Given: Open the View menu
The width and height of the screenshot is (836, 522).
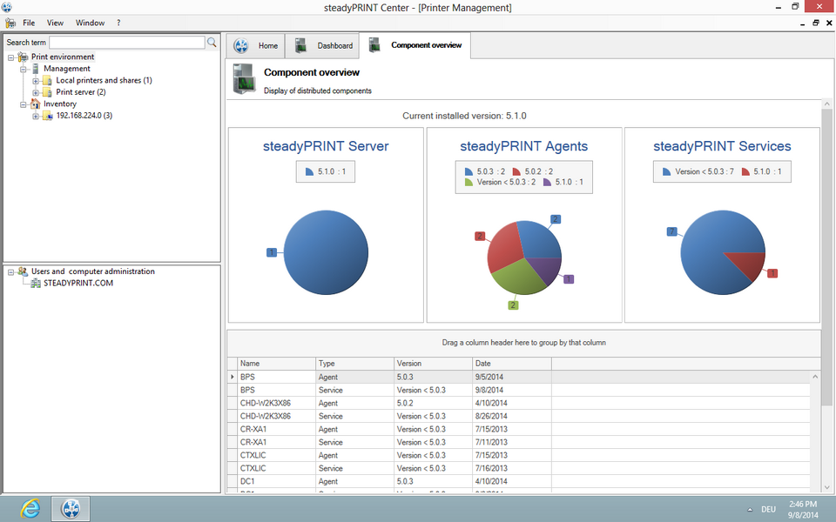Looking at the screenshot, I should coord(55,23).
